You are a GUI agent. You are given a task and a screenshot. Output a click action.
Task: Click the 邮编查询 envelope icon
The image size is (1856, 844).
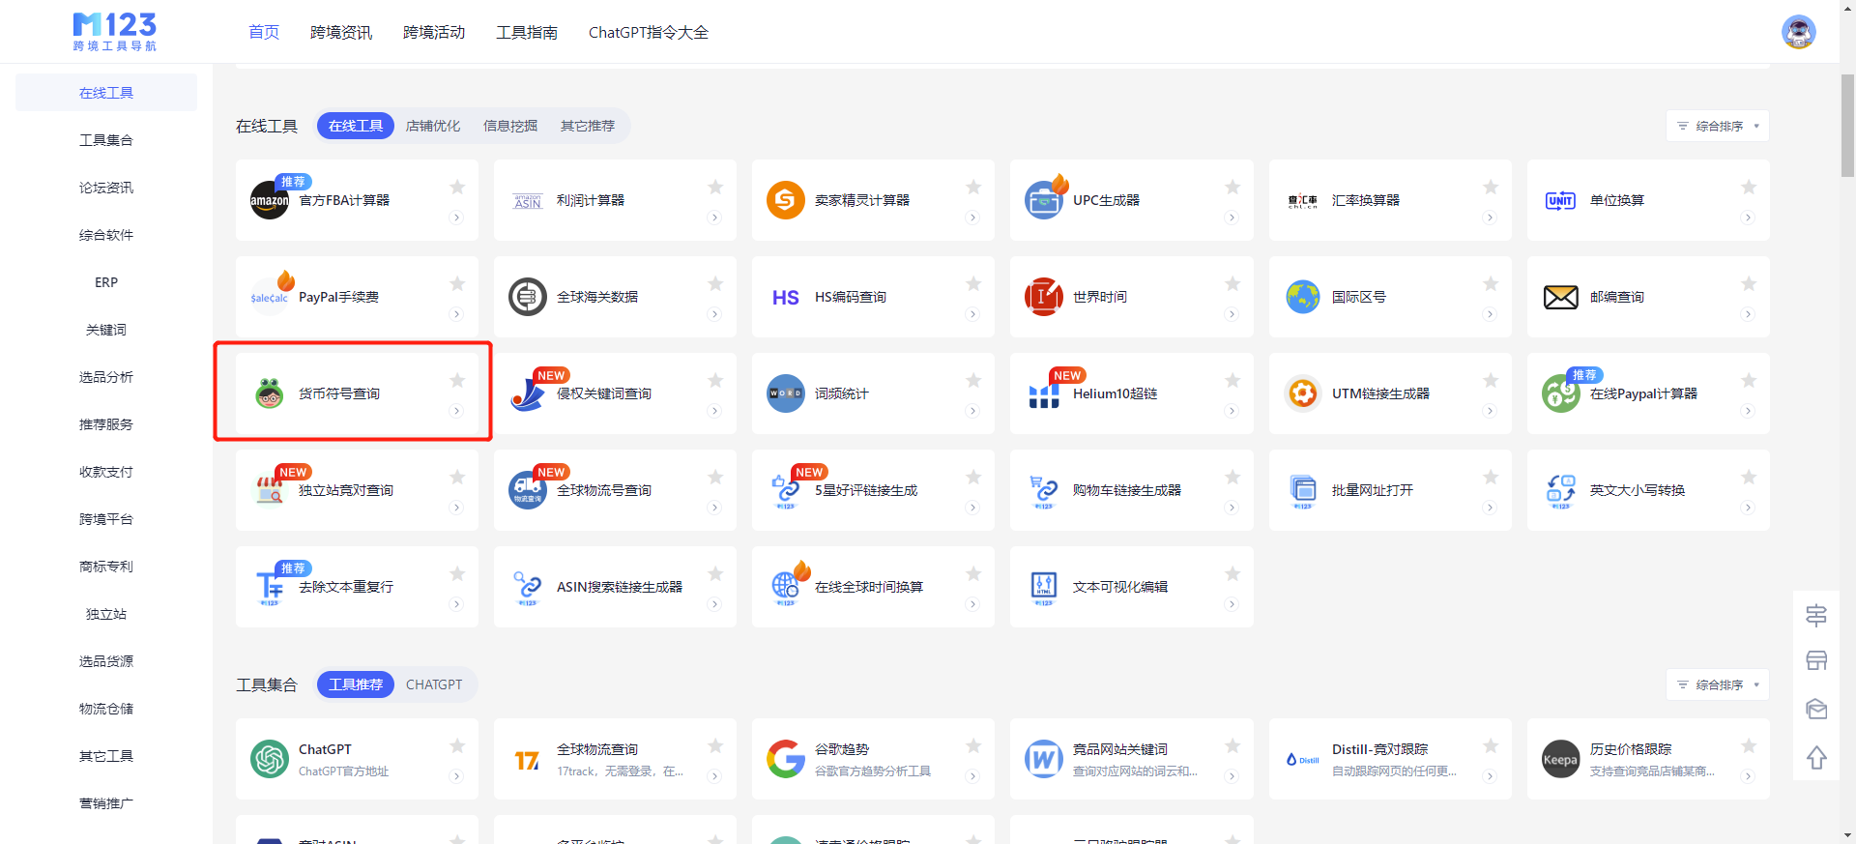[1560, 297]
